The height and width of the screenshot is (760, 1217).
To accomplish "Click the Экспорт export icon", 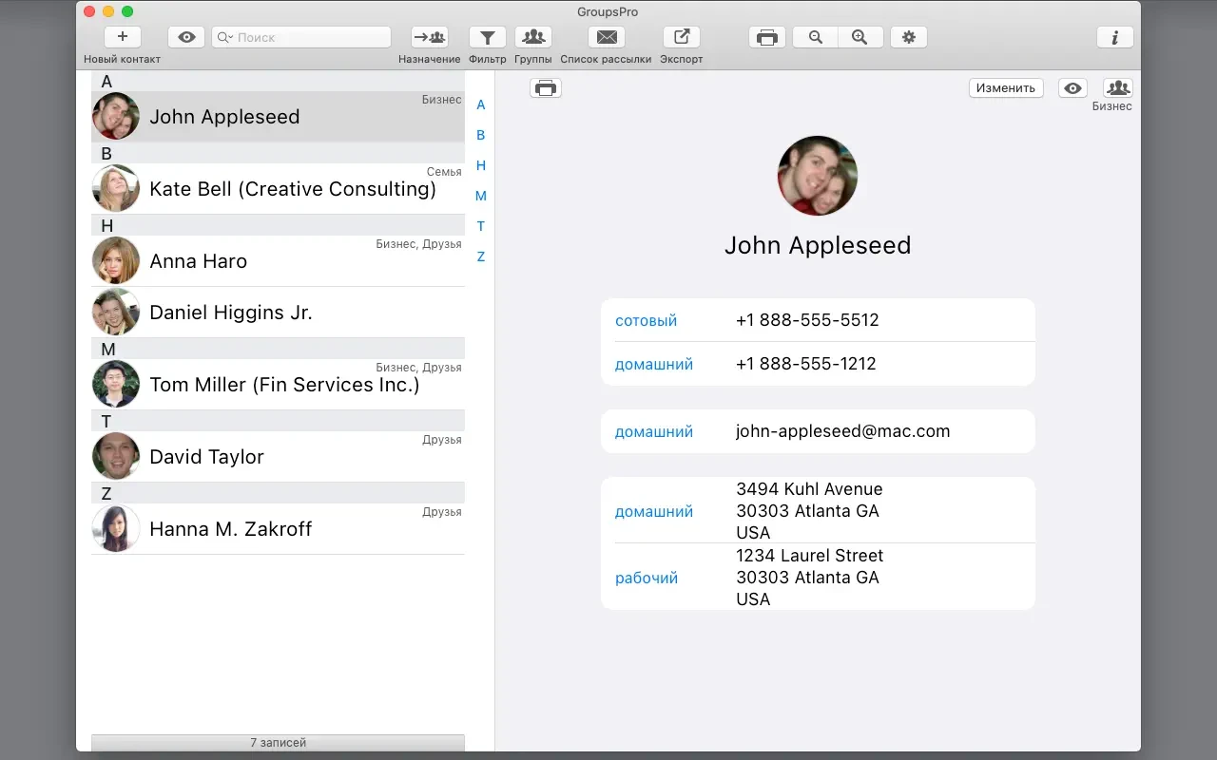I will pyautogui.click(x=681, y=37).
